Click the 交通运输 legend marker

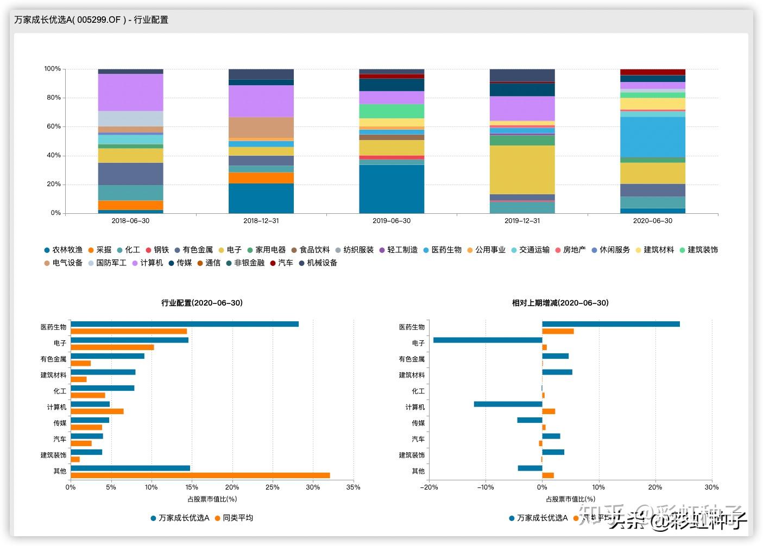(514, 250)
